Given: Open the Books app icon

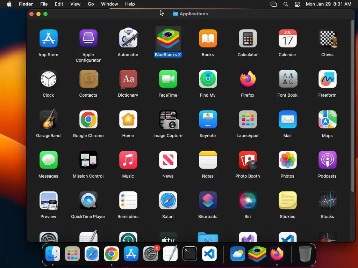Looking at the screenshot, I should click(x=208, y=38).
